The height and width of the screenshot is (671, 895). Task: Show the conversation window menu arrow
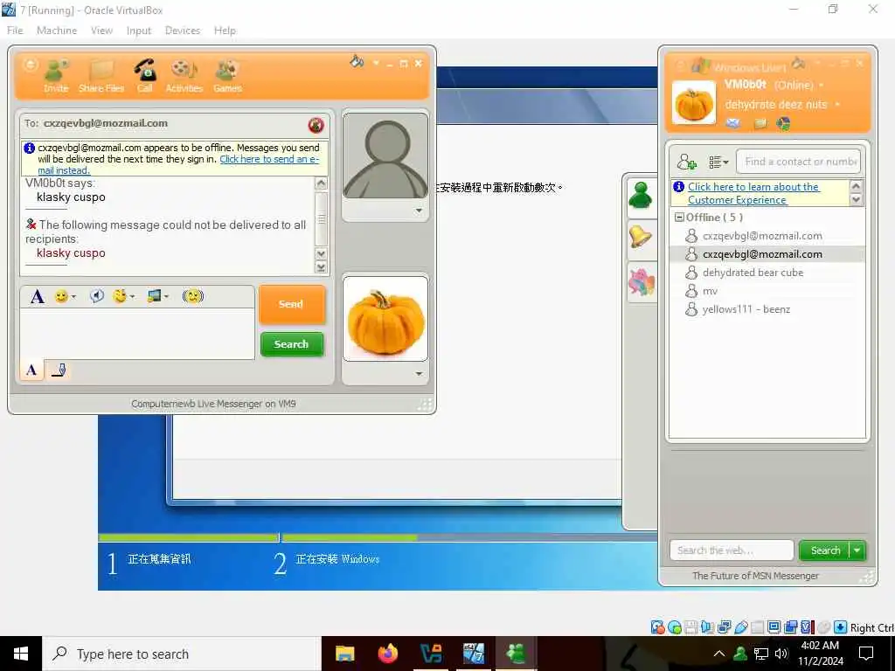coord(376,63)
